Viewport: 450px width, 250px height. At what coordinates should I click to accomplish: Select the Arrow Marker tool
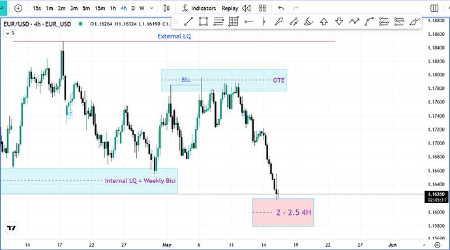click(x=278, y=21)
